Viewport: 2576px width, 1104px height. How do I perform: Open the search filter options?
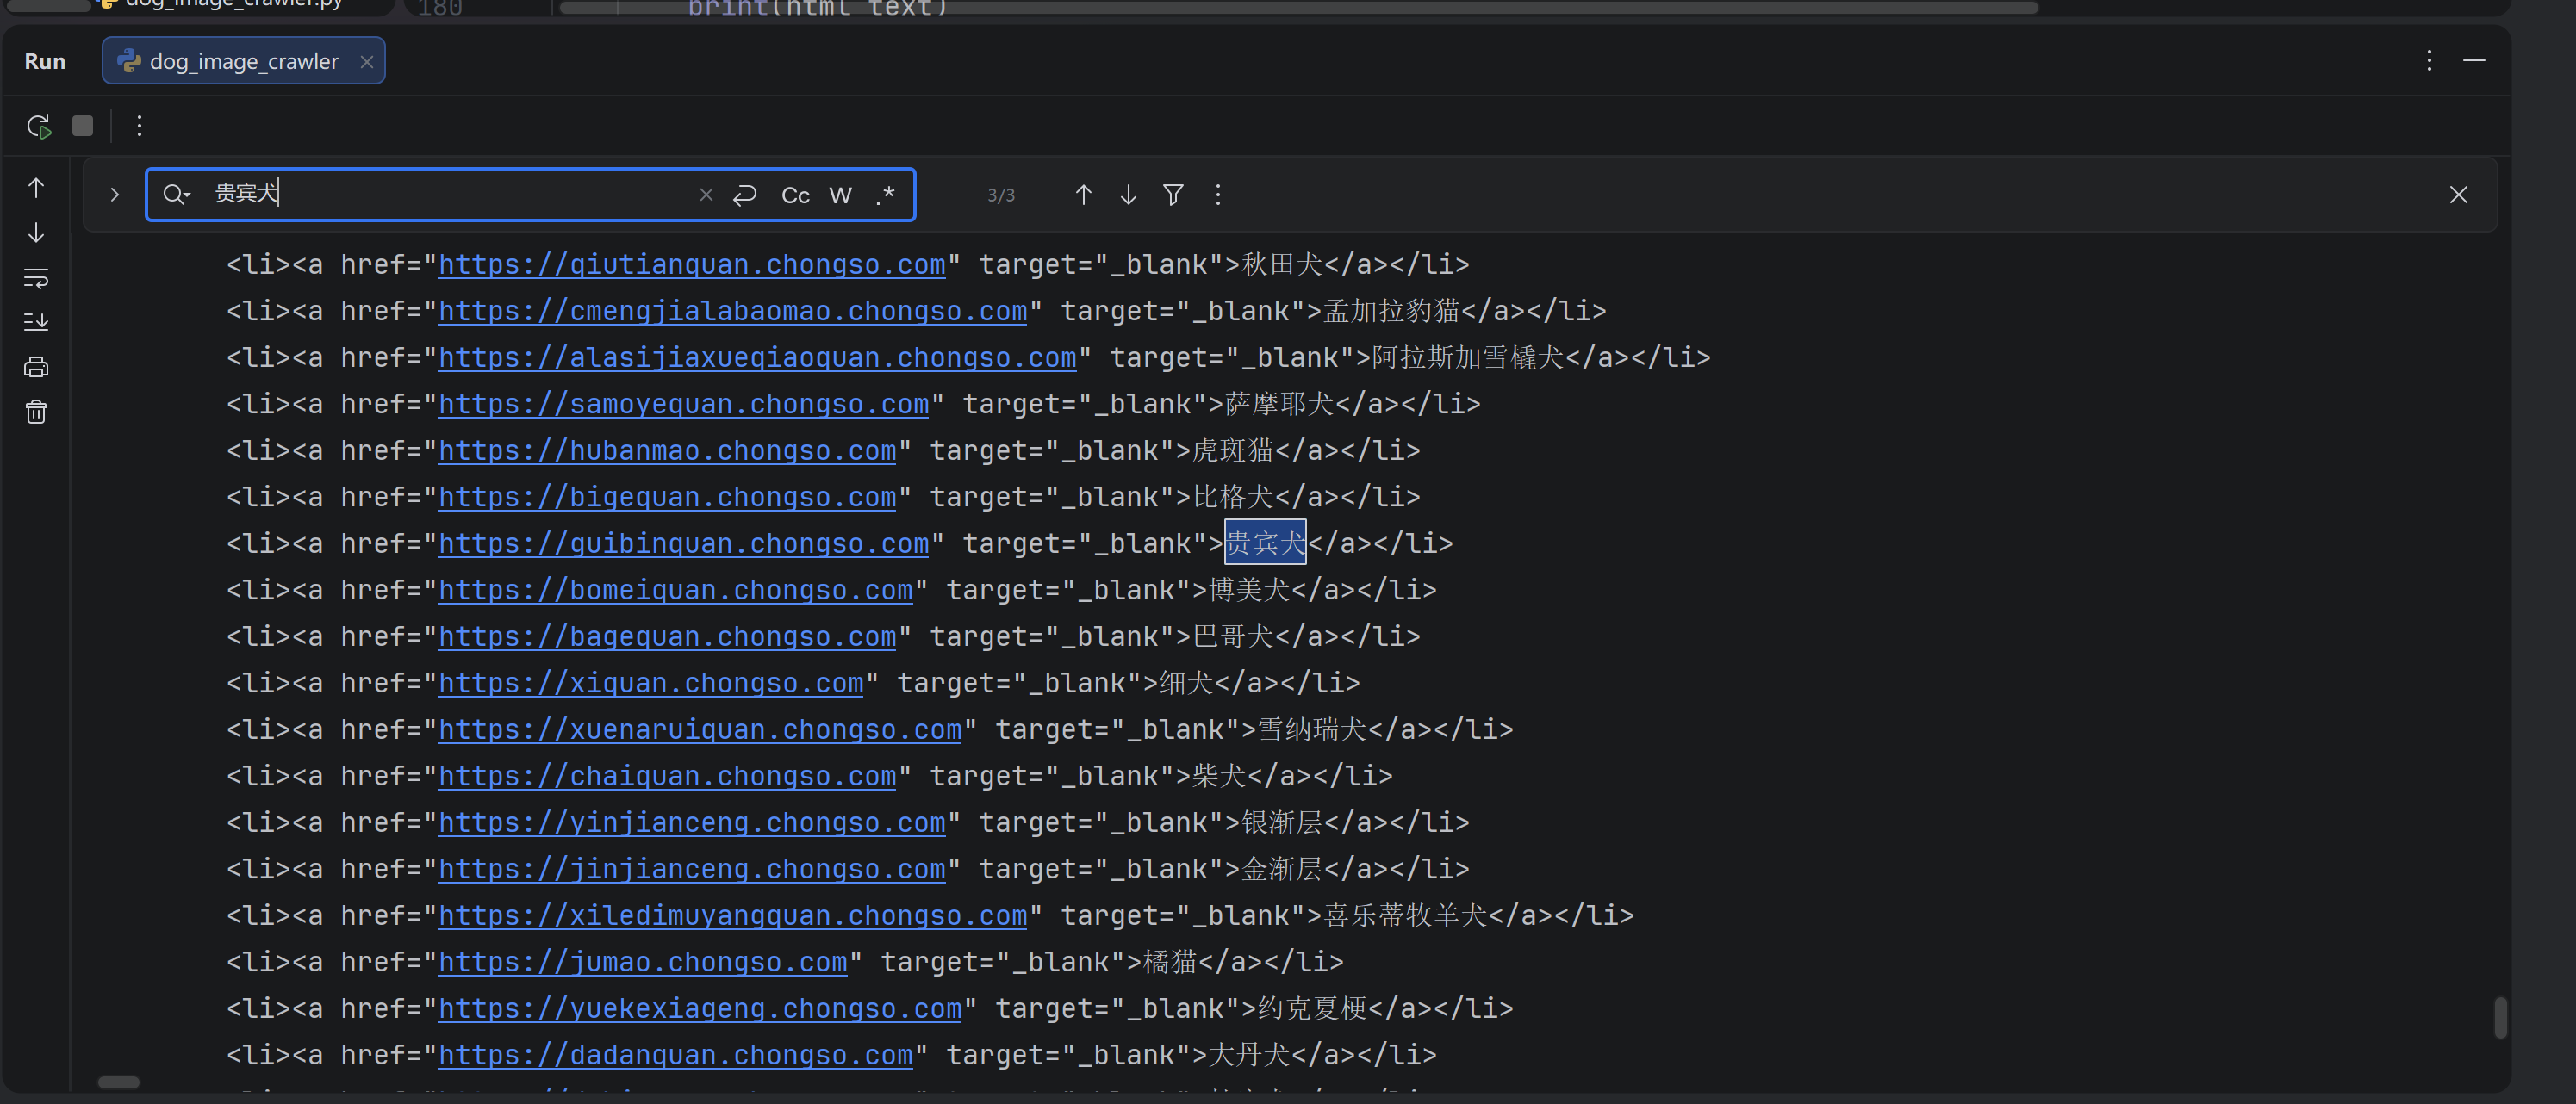1173,194
